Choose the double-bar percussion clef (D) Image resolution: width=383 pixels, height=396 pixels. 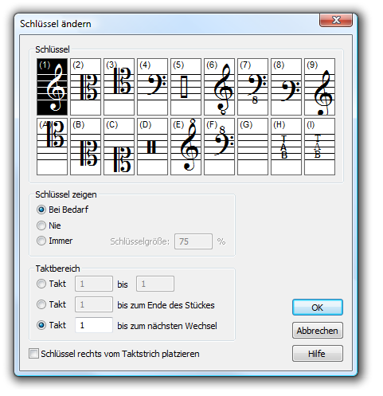tap(152, 147)
